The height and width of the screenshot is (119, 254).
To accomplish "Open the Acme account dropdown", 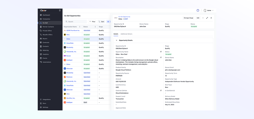I will pos(209,10).
